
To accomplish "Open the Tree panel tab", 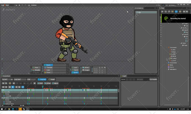I will click(x=162, y=8).
